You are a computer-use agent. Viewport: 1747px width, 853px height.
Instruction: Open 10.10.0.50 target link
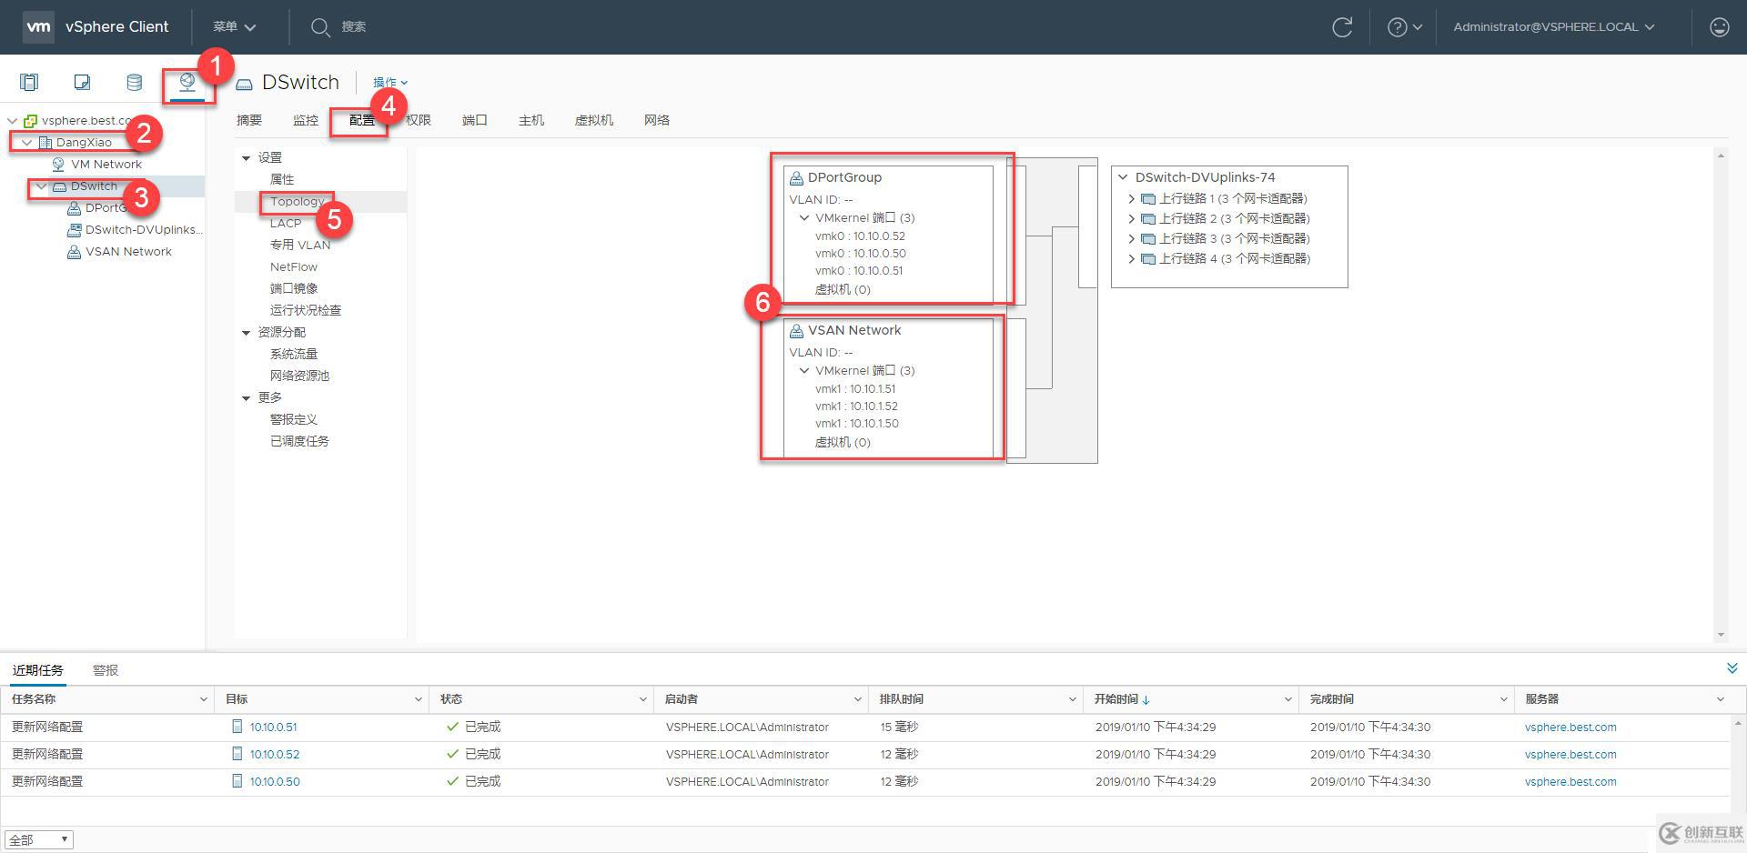(275, 781)
